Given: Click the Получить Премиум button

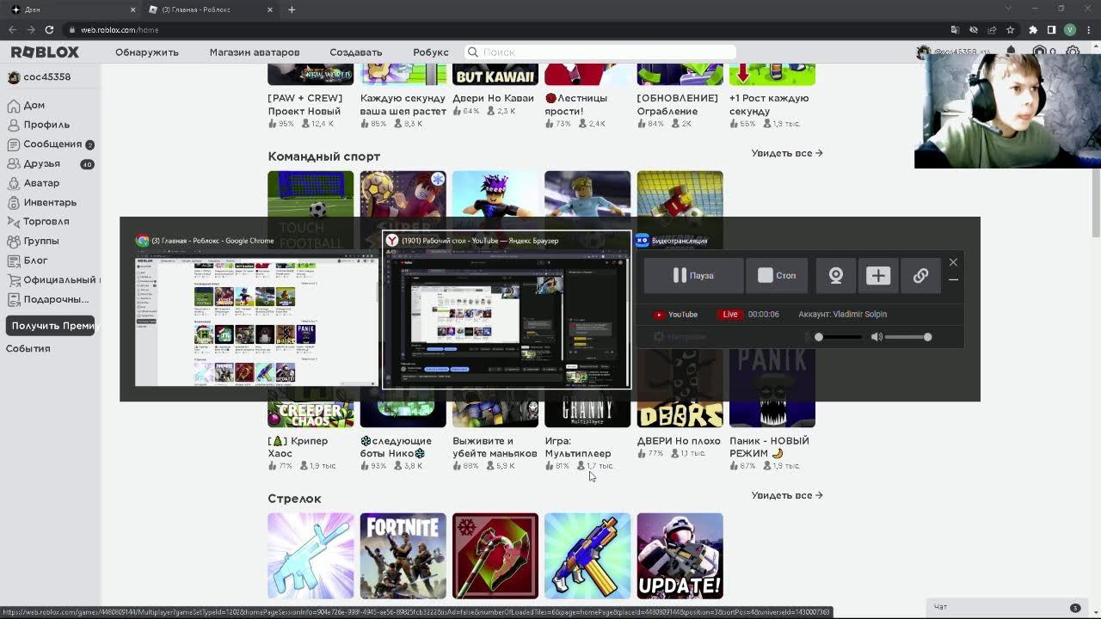Looking at the screenshot, I should coord(52,326).
